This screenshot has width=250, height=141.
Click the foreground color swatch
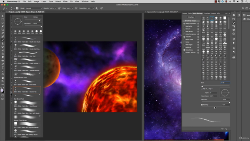[x=2, y=90]
